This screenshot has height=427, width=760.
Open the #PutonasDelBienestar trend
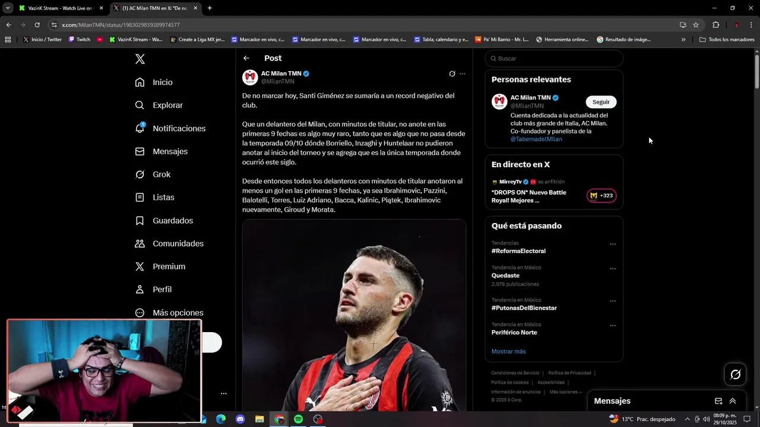(524, 308)
